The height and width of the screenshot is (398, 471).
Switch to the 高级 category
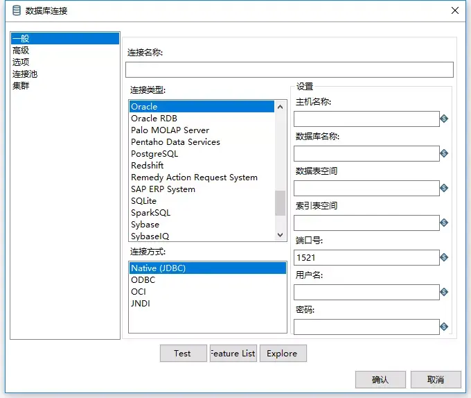tap(65, 50)
